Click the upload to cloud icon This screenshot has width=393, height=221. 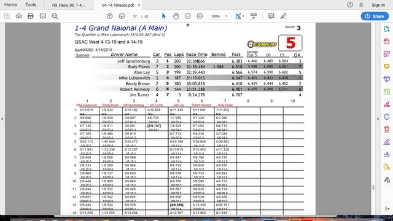[x=18, y=17]
